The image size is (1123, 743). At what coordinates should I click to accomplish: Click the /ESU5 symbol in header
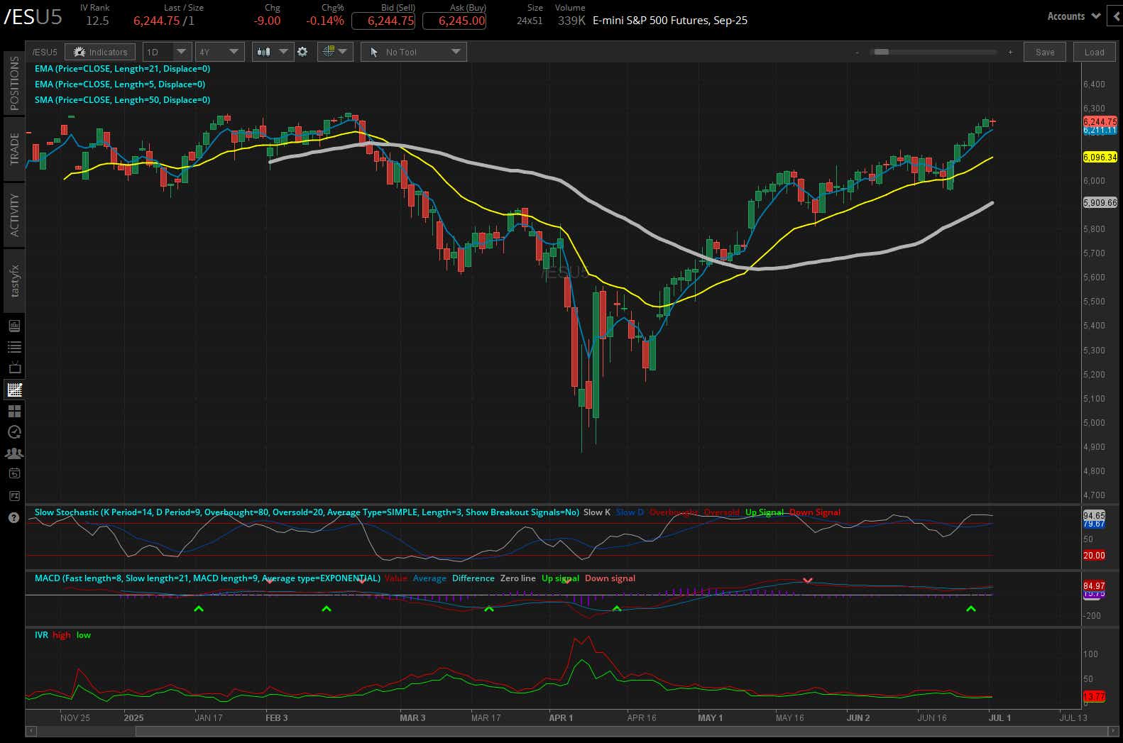tap(33, 17)
